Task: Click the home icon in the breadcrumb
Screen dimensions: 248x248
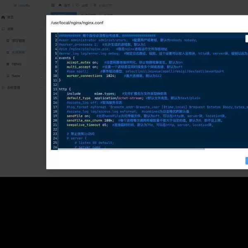Action: (60, 5)
